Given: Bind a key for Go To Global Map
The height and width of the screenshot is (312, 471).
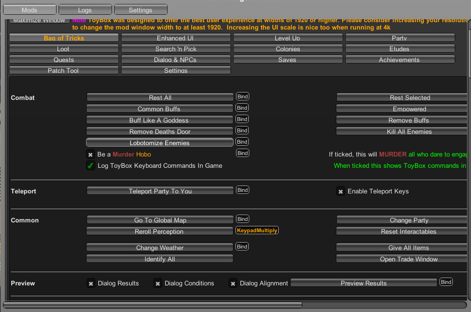Looking at the screenshot, I should click(x=242, y=219).
